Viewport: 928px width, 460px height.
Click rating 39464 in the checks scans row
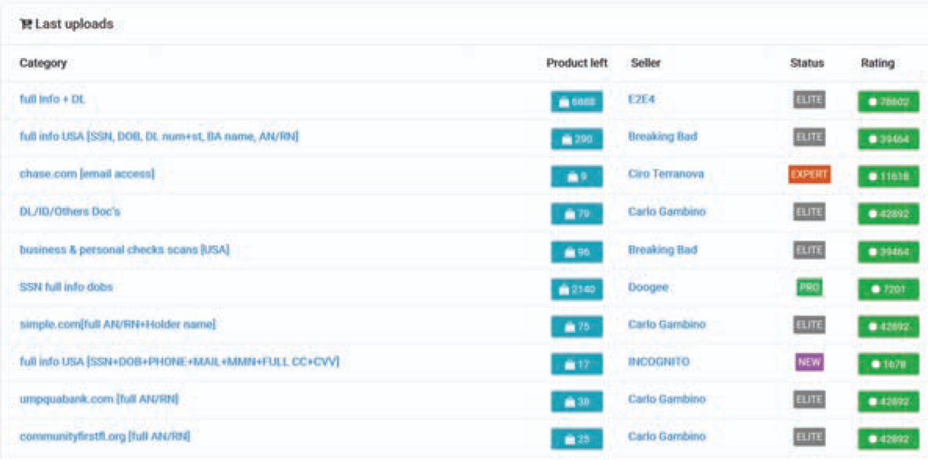pos(888,252)
